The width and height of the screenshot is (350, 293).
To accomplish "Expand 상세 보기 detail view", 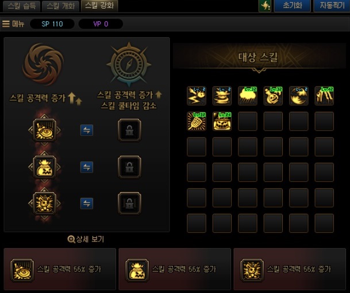I will tap(86, 239).
